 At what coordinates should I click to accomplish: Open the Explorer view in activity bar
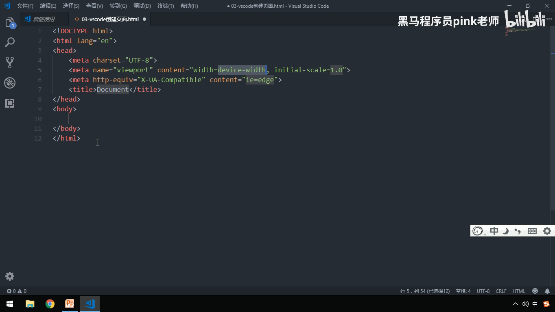tap(10, 23)
